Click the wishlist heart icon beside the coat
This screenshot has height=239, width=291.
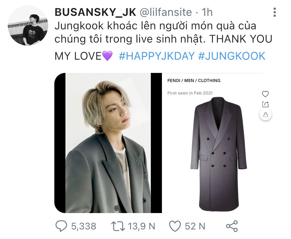pos(265,94)
